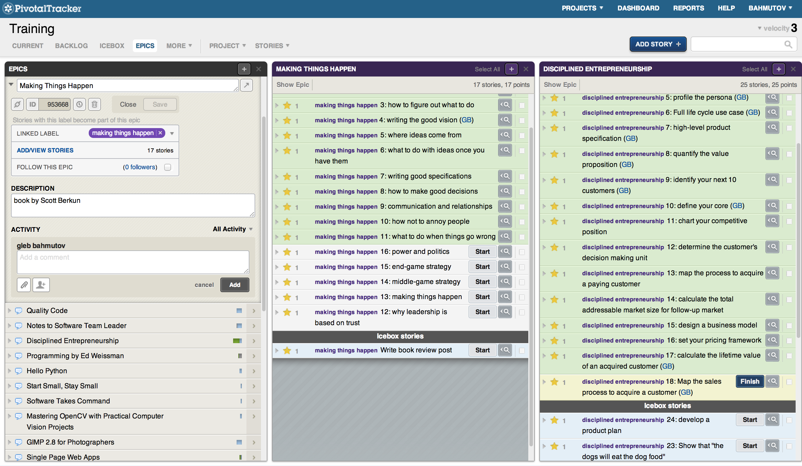Viewport: 802px width, 466px height.
Task: Select checkbox for 'define your core' story
Action: tap(789, 206)
